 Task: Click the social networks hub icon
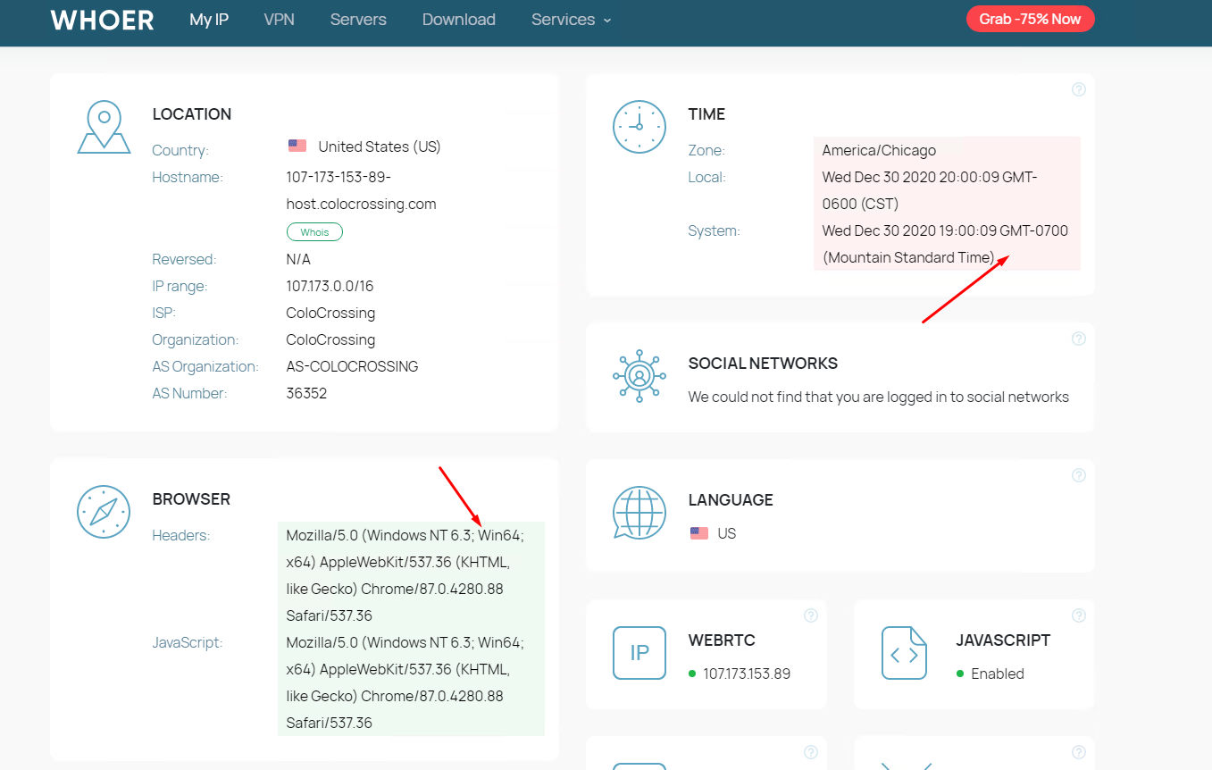tap(639, 376)
